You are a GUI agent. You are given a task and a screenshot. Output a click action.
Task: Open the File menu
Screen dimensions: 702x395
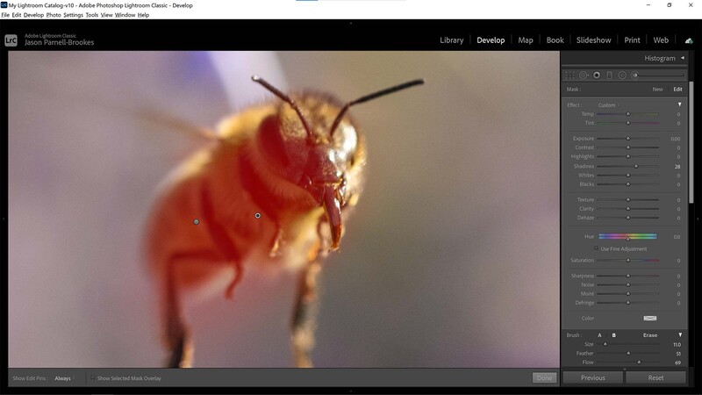[5, 15]
